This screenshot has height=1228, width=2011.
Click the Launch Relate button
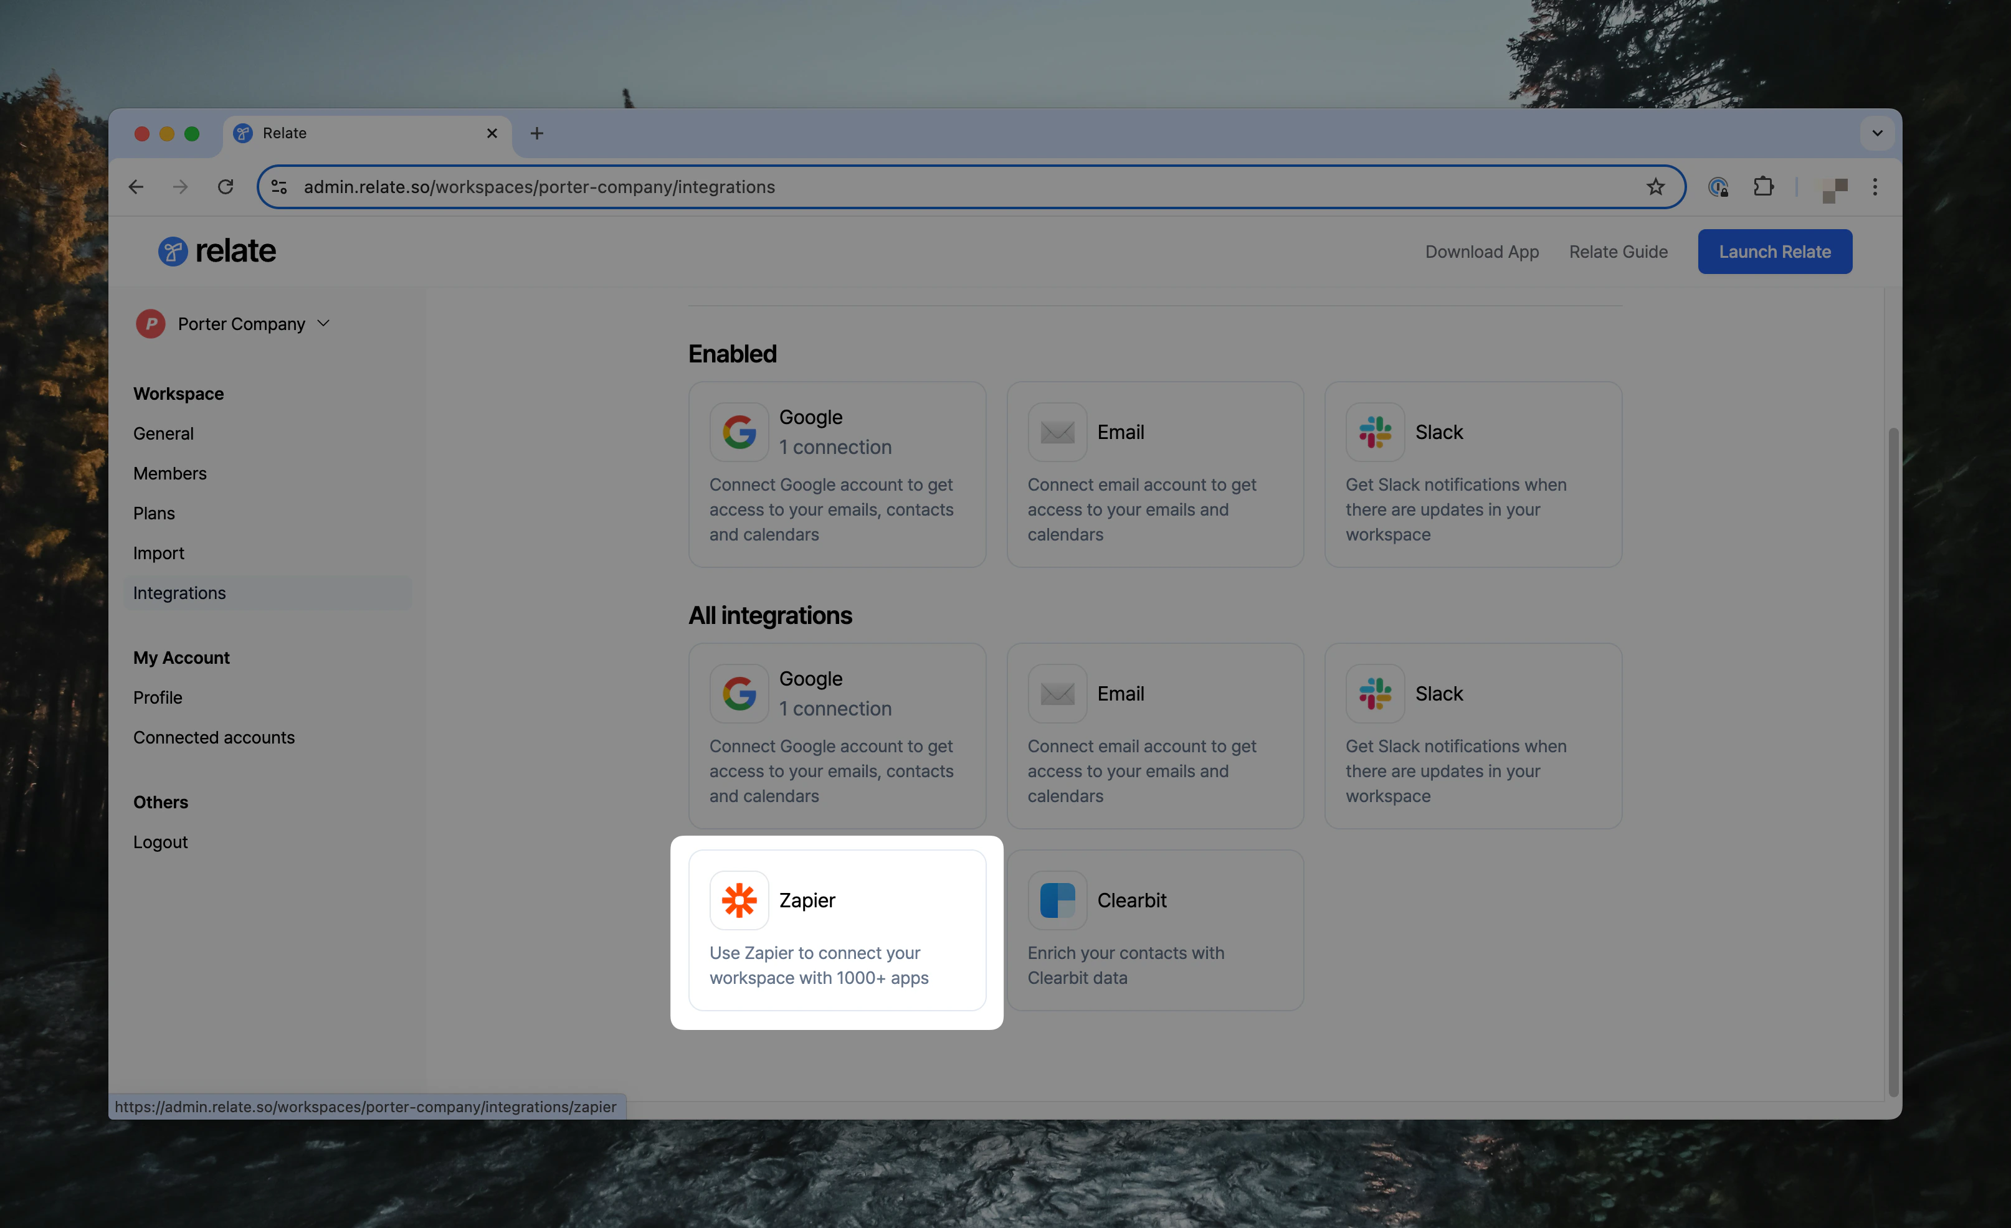[x=1774, y=252]
